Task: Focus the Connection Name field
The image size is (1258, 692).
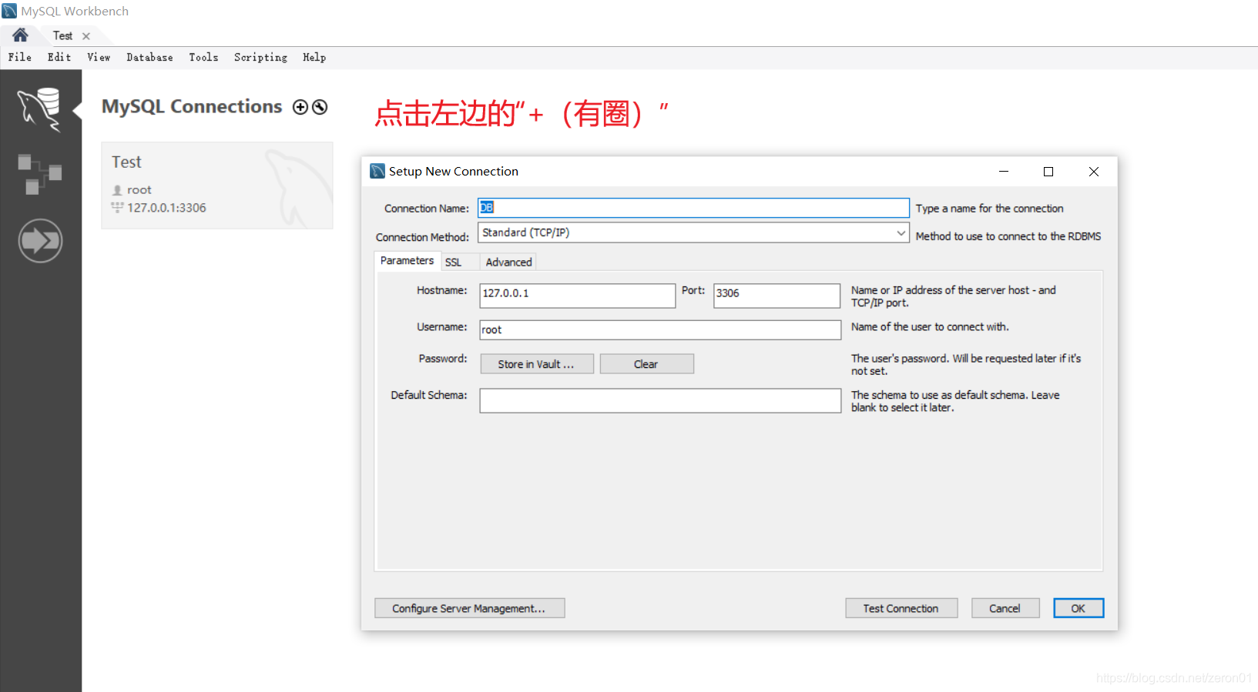Action: click(693, 208)
